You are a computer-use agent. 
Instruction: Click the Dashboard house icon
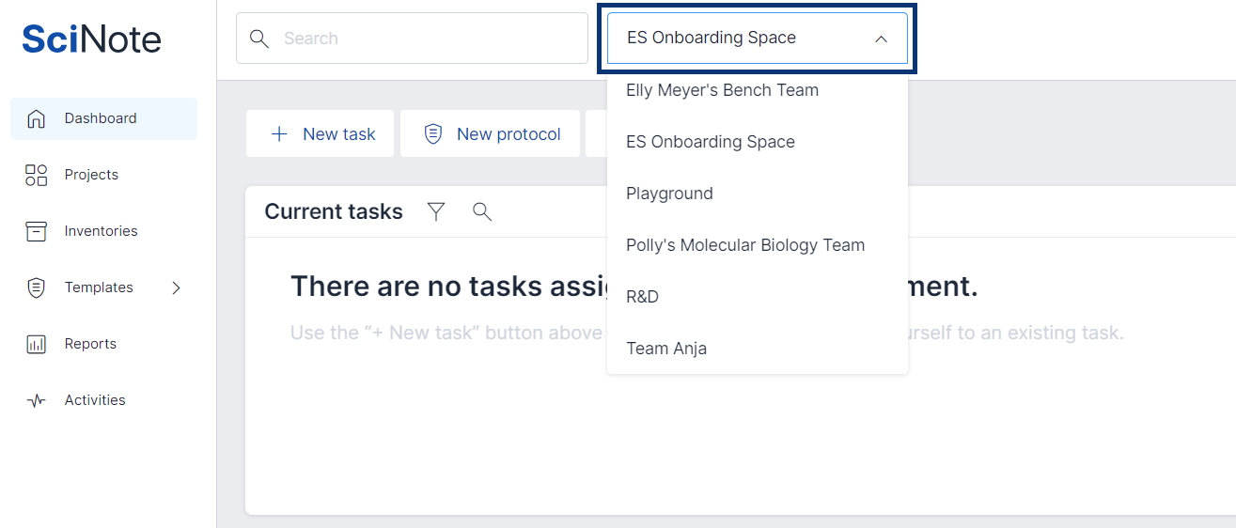[x=37, y=118]
